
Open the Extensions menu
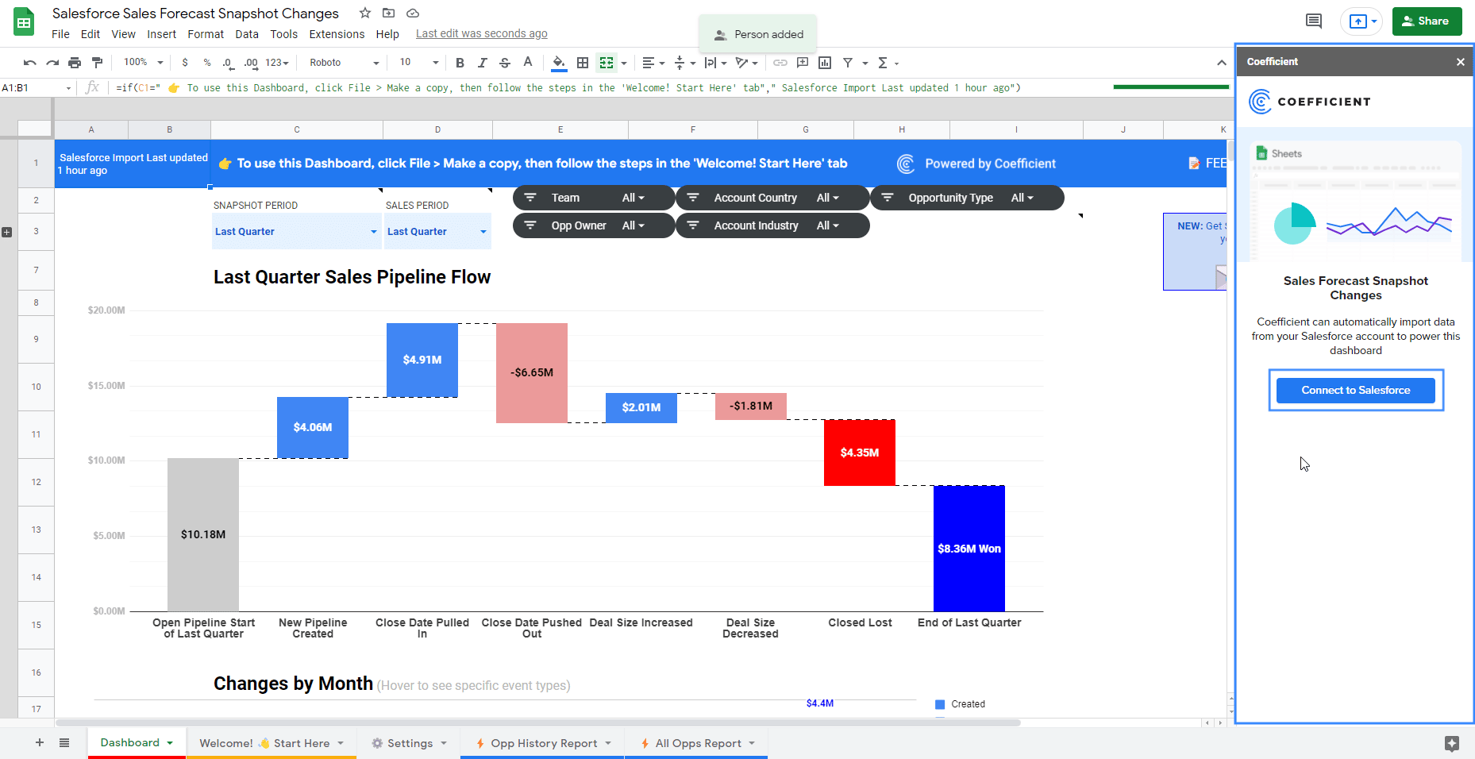(337, 34)
